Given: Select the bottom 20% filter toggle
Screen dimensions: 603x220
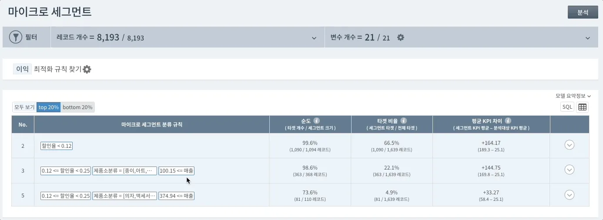Looking at the screenshot, I should pyautogui.click(x=77, y=107).
